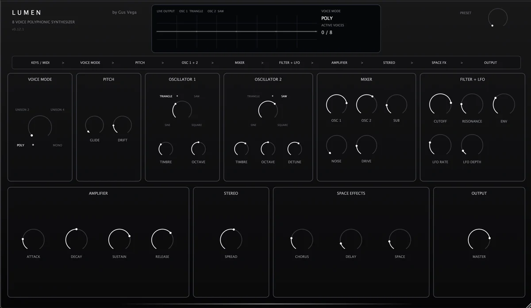Click the amplifier SUSTAIN knob
The height and width of the screenshot is (308, 531).
[x=119, y=240]
